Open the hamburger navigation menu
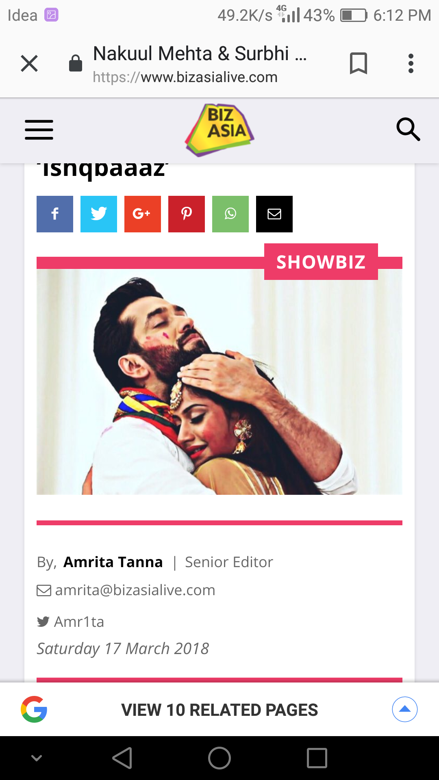 click(39, 130)
